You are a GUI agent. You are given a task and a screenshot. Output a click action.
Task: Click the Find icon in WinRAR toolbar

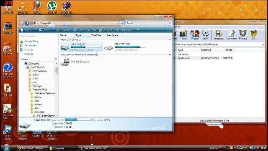tap(183, 35)
